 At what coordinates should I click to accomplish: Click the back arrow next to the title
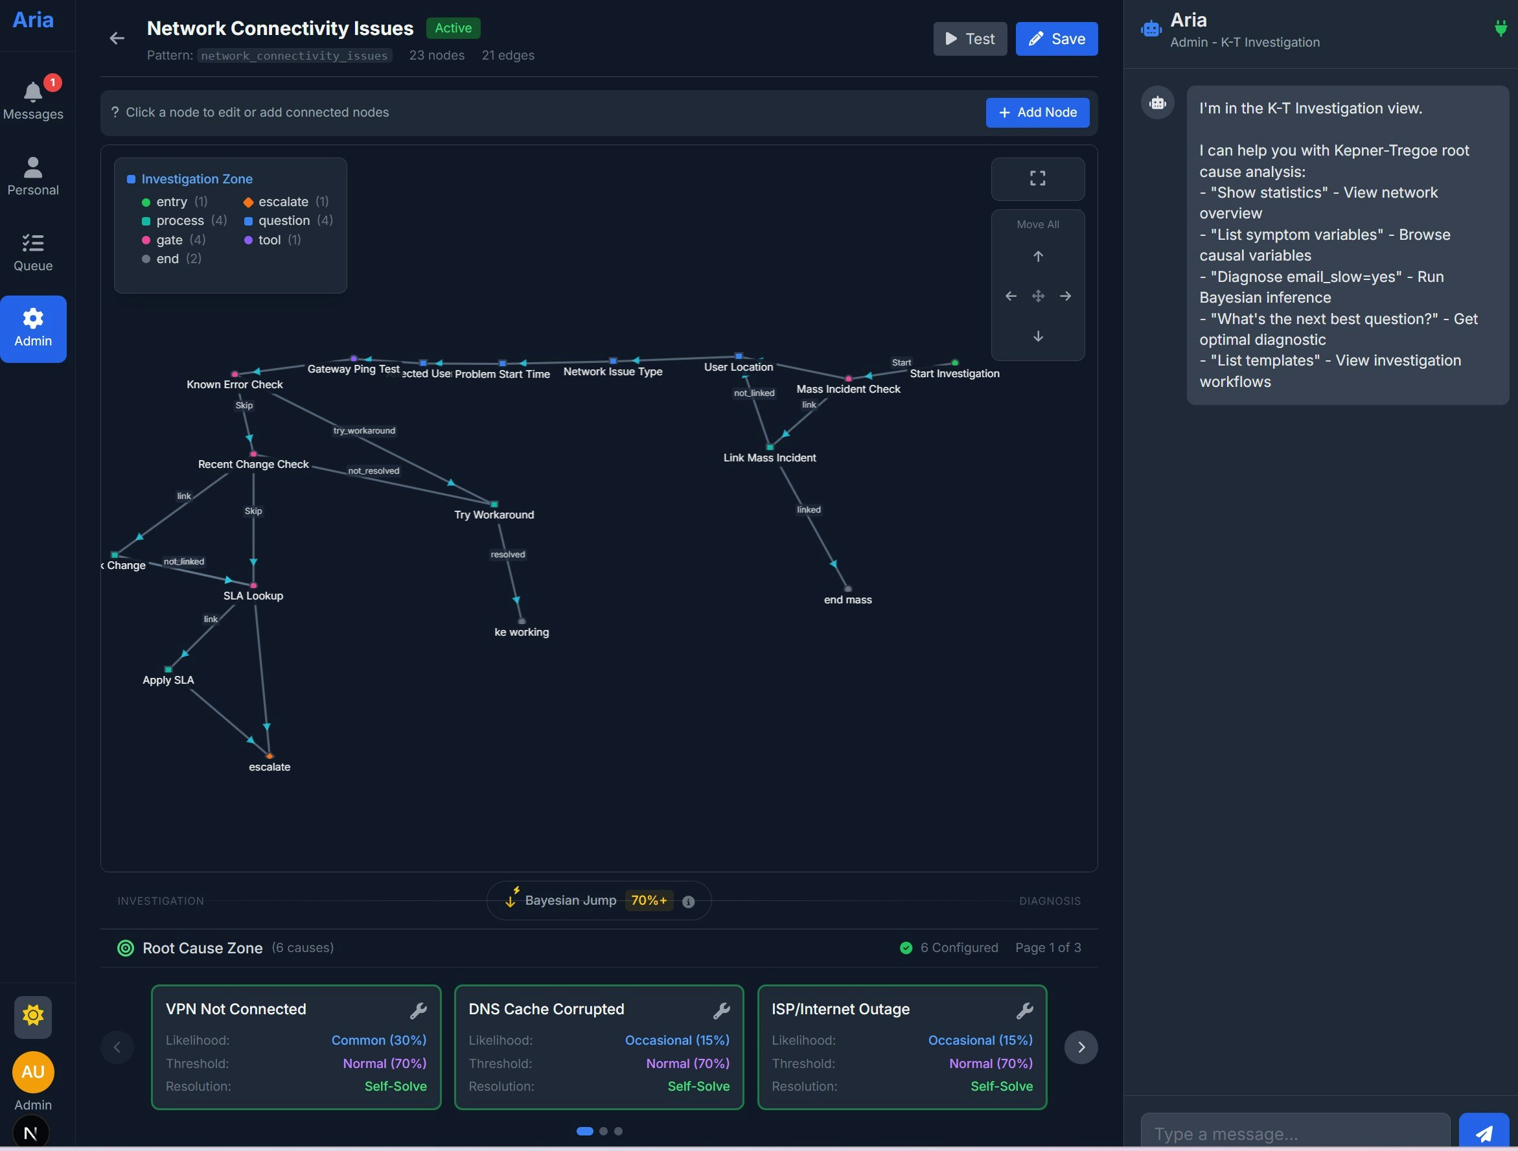pos(117,38)
